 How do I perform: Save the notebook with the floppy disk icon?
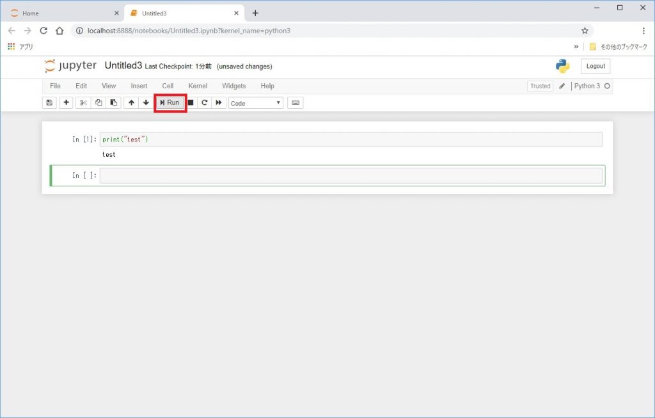pyautogui.click(x=49, y=103)
